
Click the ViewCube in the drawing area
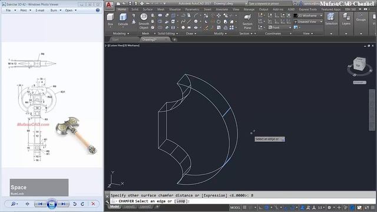point(359,64)
